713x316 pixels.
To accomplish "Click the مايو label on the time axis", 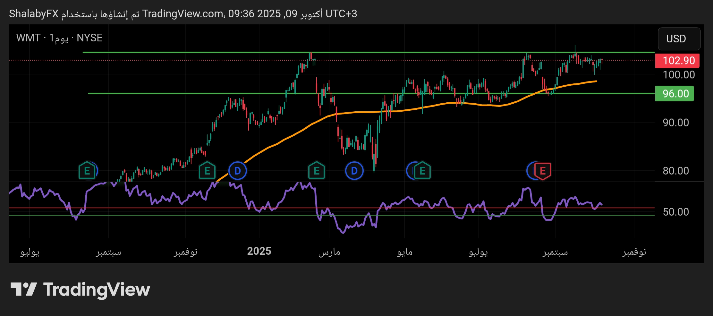I will (x=404, y=252).
